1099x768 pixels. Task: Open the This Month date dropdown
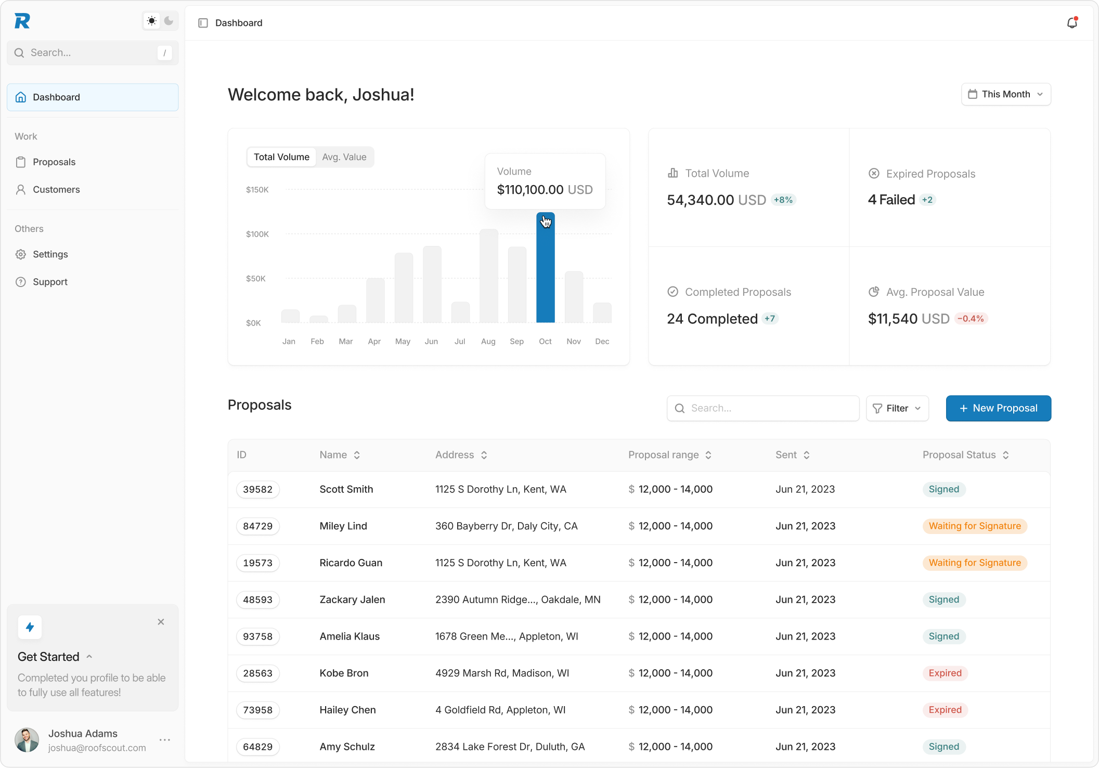tap(1006, 94)
